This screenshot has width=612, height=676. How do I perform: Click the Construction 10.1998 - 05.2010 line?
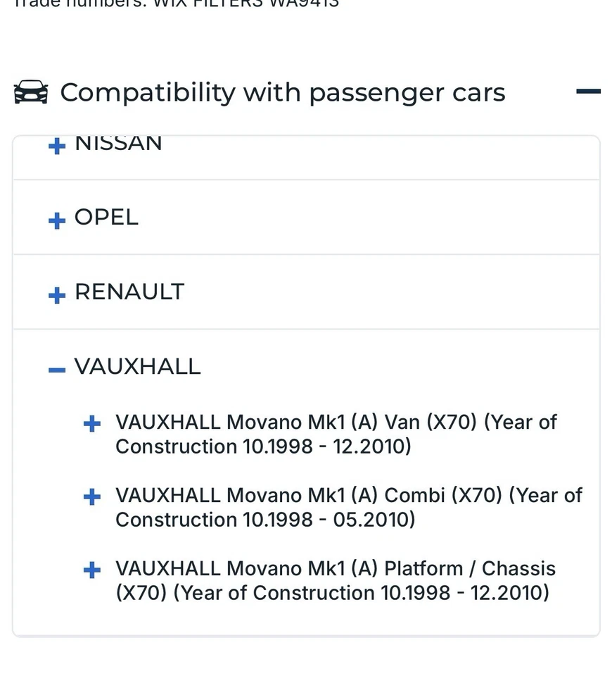[265, 520]
